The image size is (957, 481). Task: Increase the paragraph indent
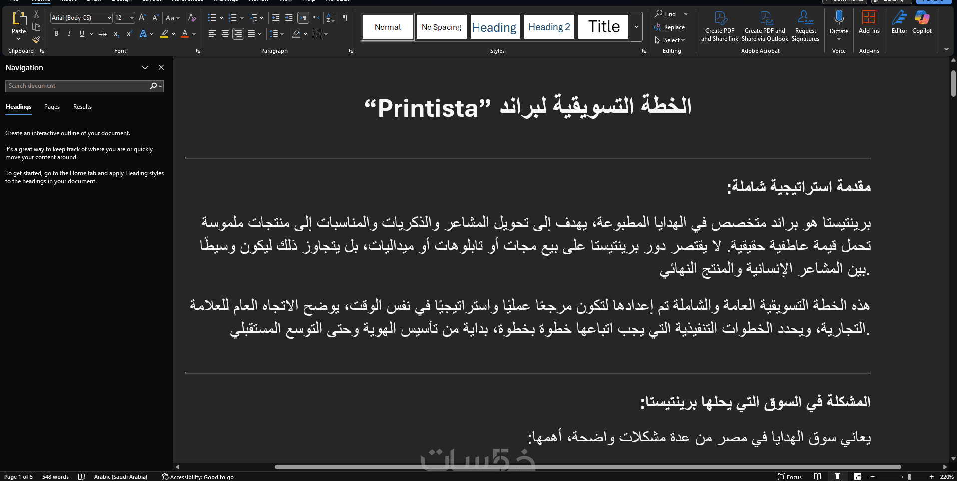tap(289, 18)
